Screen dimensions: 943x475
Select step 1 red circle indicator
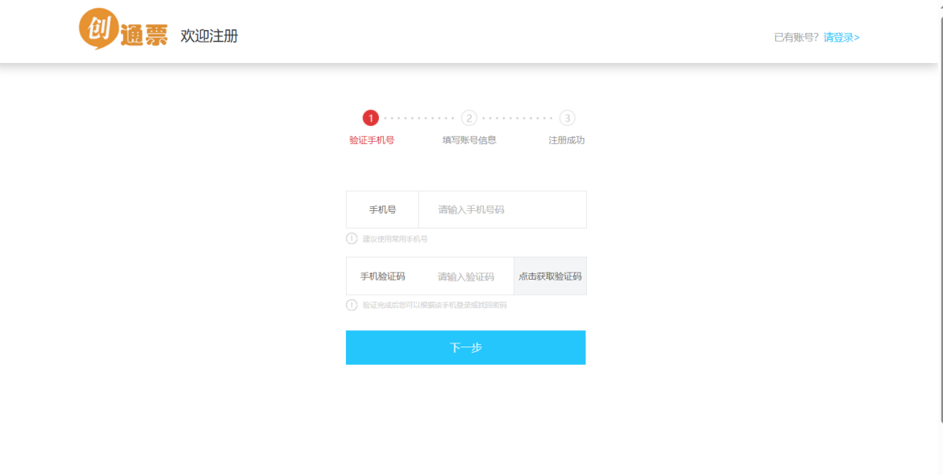pos(371,118)
